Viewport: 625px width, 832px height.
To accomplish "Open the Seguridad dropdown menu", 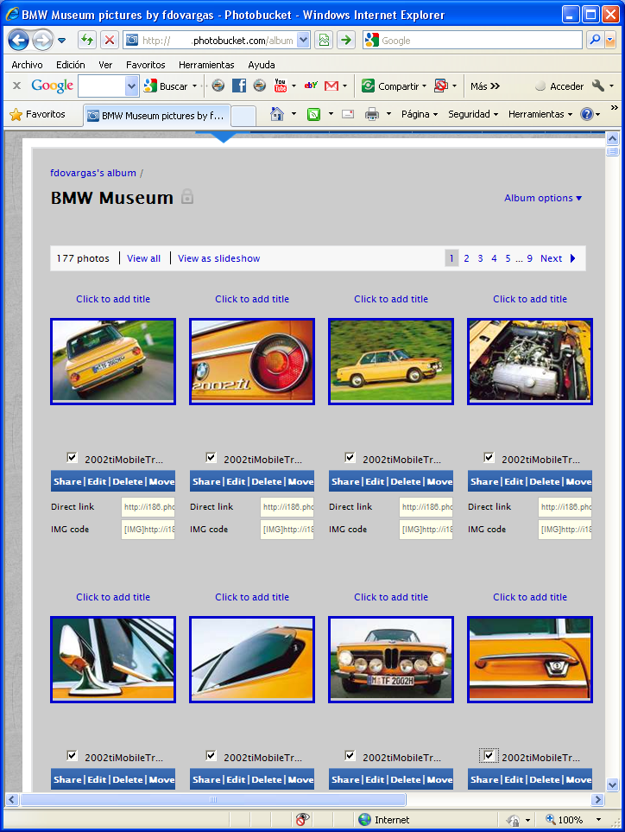I will pos(473,114).
